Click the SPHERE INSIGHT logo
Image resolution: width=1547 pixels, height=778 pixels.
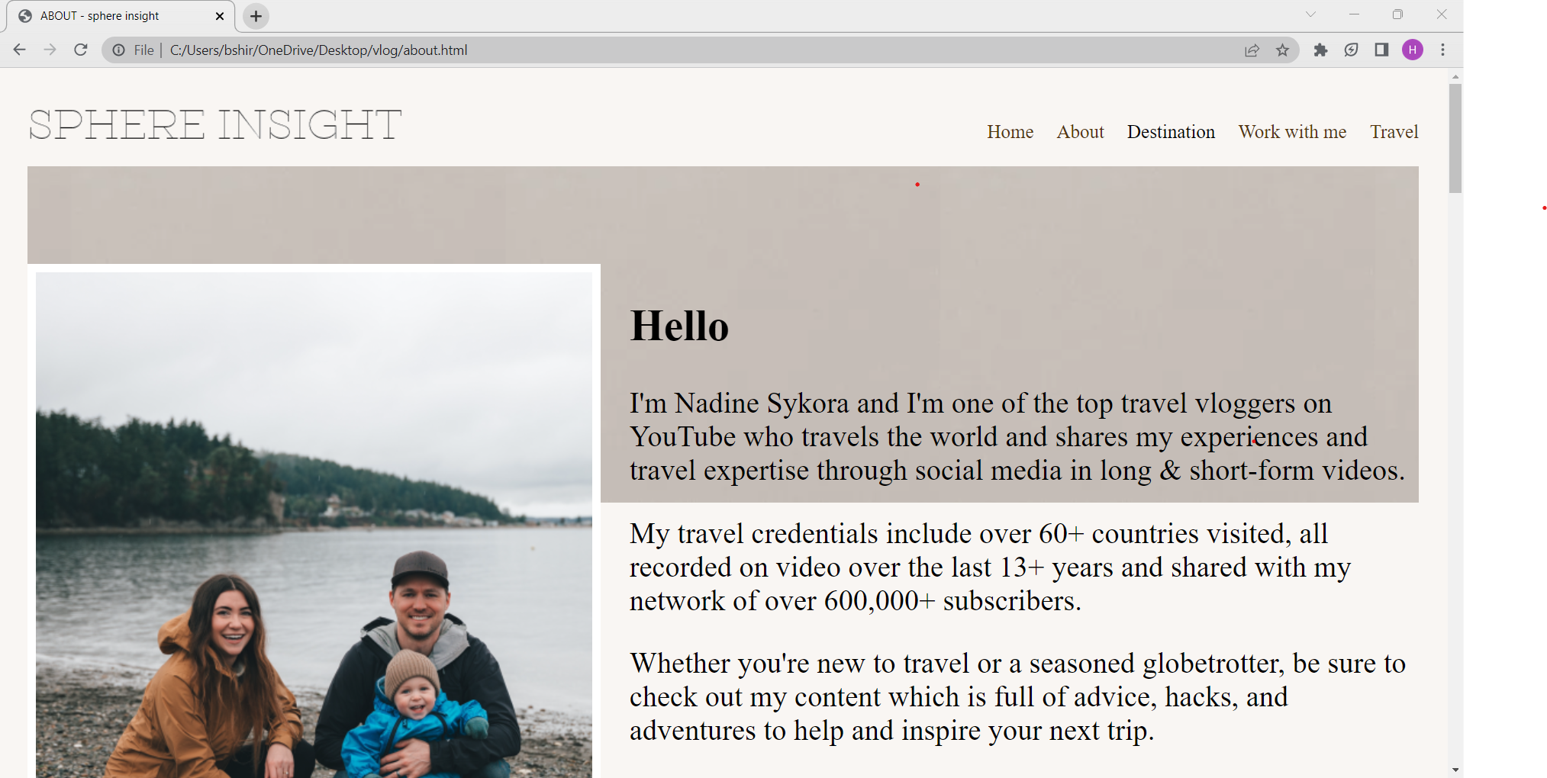[215, 125]
